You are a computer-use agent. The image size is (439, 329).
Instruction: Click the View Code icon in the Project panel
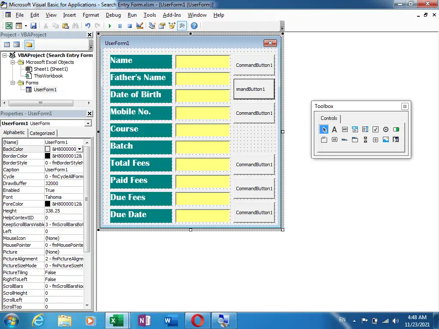7,45
